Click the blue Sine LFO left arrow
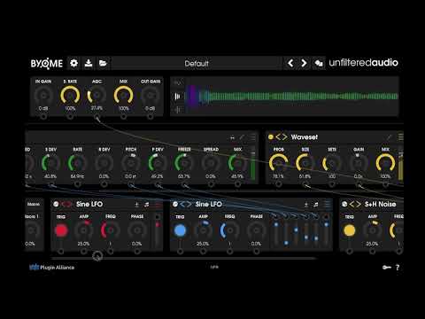The image size is (425, 319). coord(182,204)
